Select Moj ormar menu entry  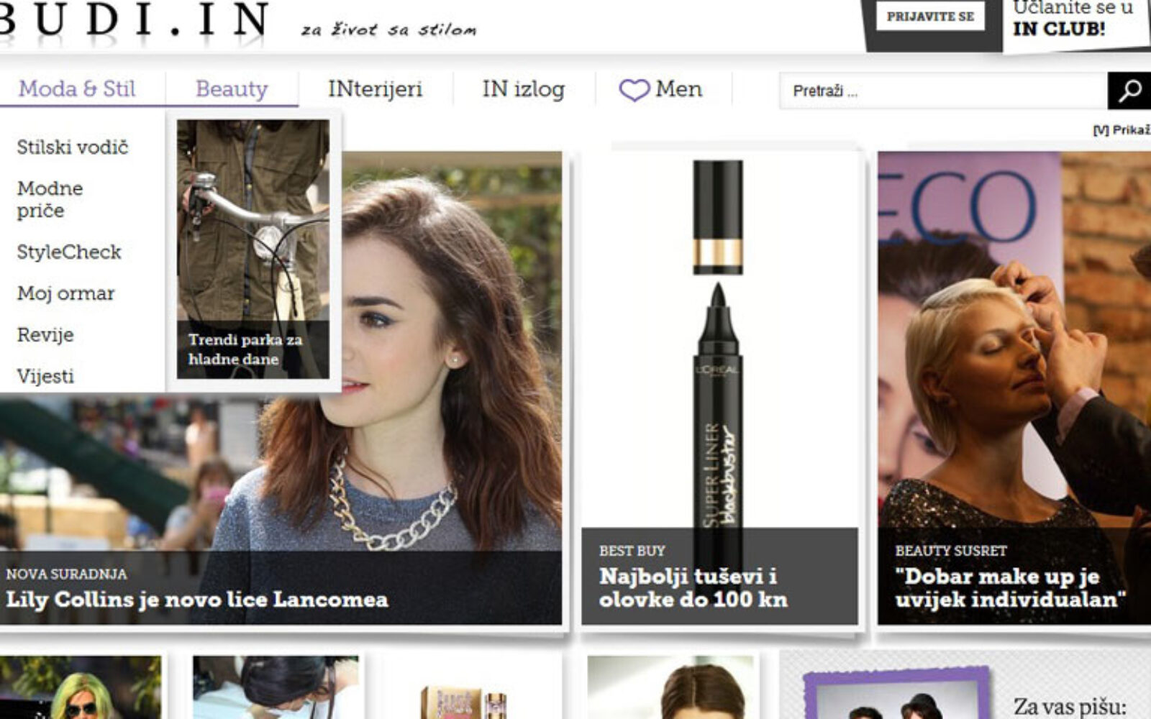[x=66, y=293]
